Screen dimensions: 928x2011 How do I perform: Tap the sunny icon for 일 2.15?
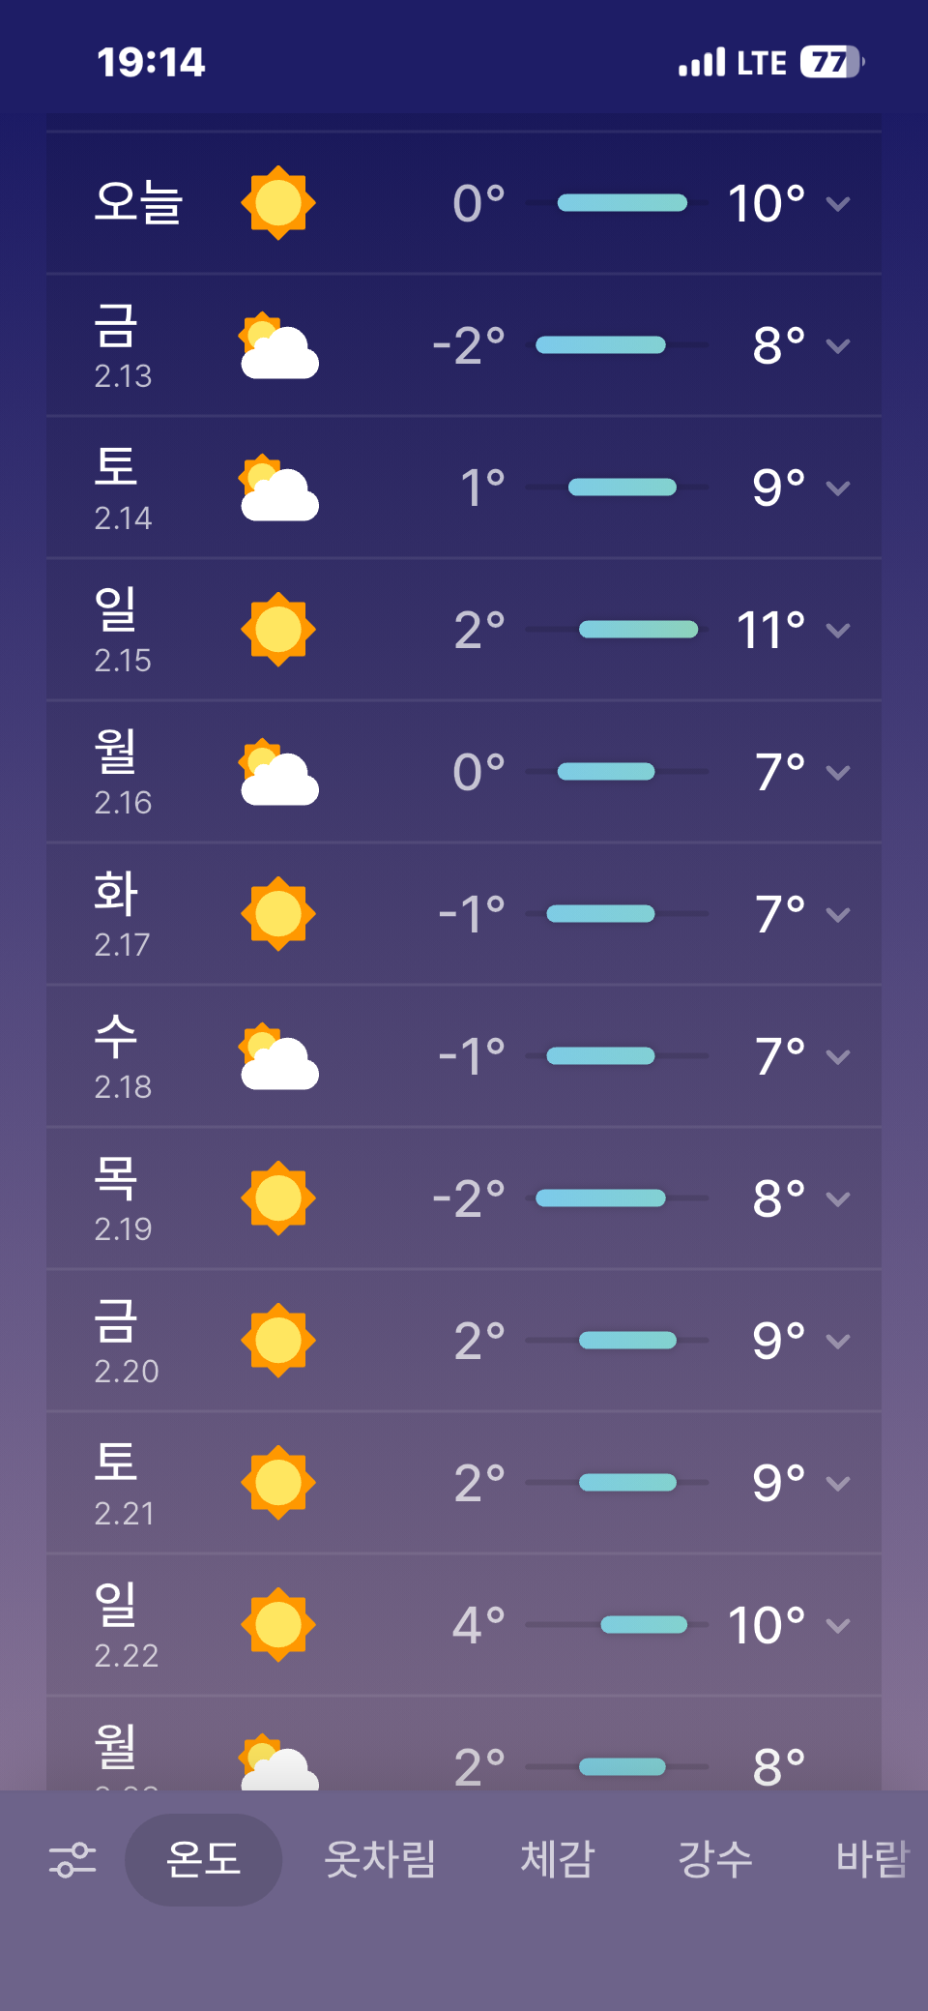coord(278,630)
